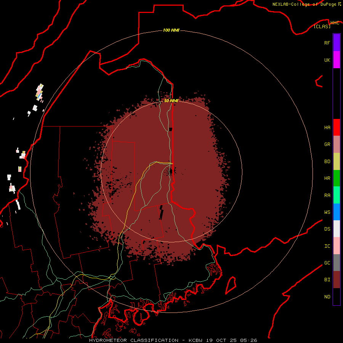Click the KCBW station identifier
Image resolution: width=343 pixels, height=343 pixels.
(x=196, y=340)
